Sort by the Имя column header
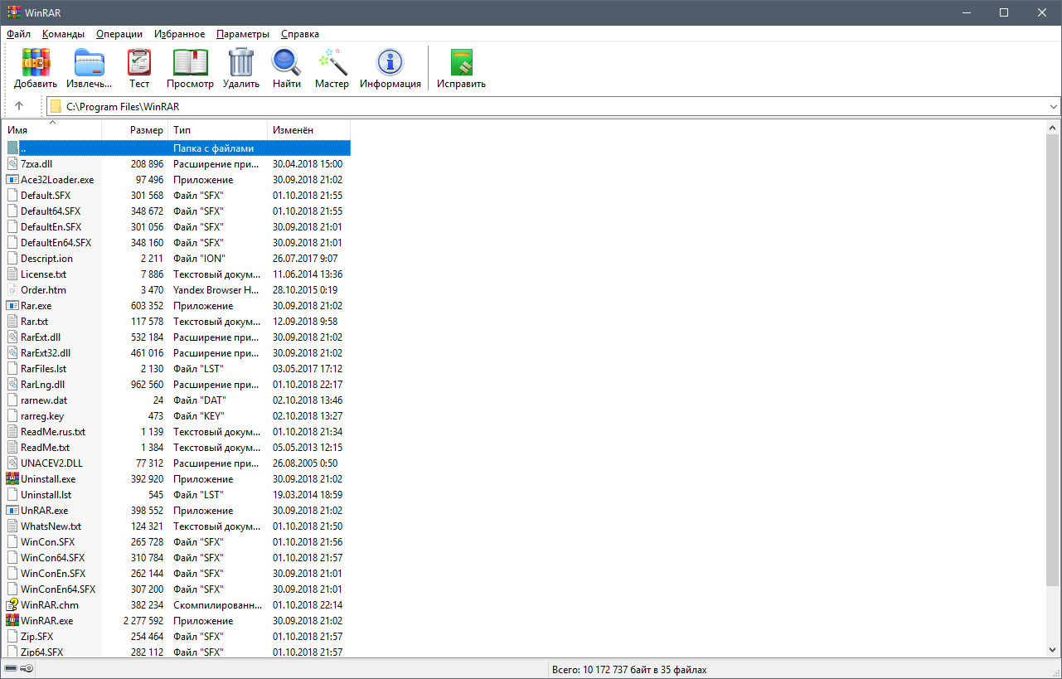The image size is (1062, 679). (52, 130)
